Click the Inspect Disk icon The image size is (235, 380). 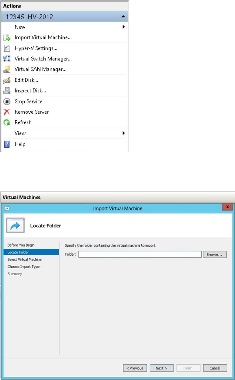[x=7, y=91]
